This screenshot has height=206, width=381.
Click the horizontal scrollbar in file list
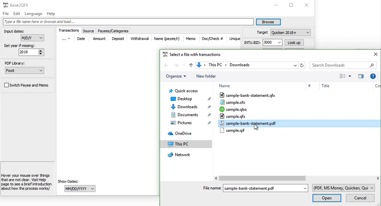pyautogui.click(x=262, y=178)
